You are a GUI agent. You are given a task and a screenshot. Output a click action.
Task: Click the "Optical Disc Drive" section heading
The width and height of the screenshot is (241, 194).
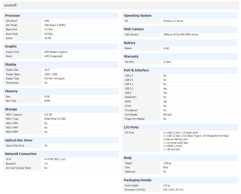click(19, 140)
